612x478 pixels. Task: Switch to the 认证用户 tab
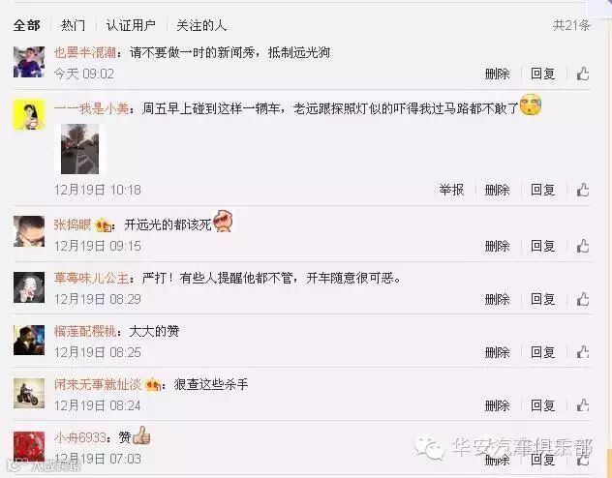(131, 26)
